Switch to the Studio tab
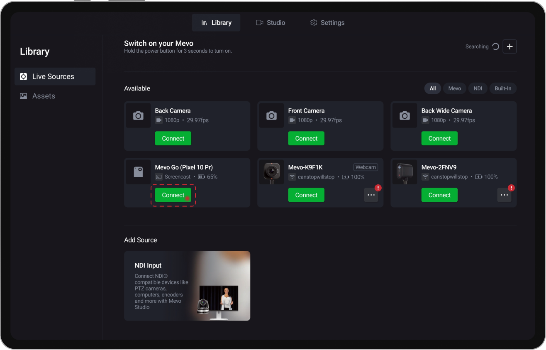Viewport: 546px width, 350px height. (271, 22)
